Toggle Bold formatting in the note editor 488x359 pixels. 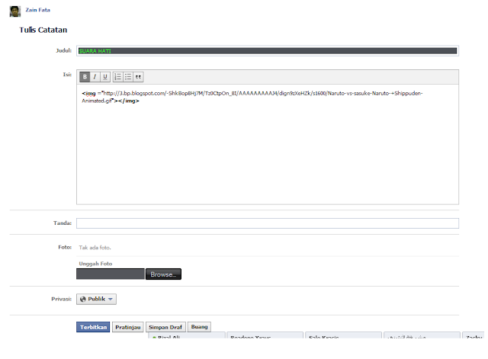85,77
